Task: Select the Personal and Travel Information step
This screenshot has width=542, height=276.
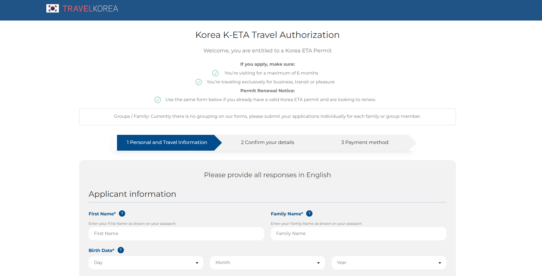Action: click(x=166, y=142)
